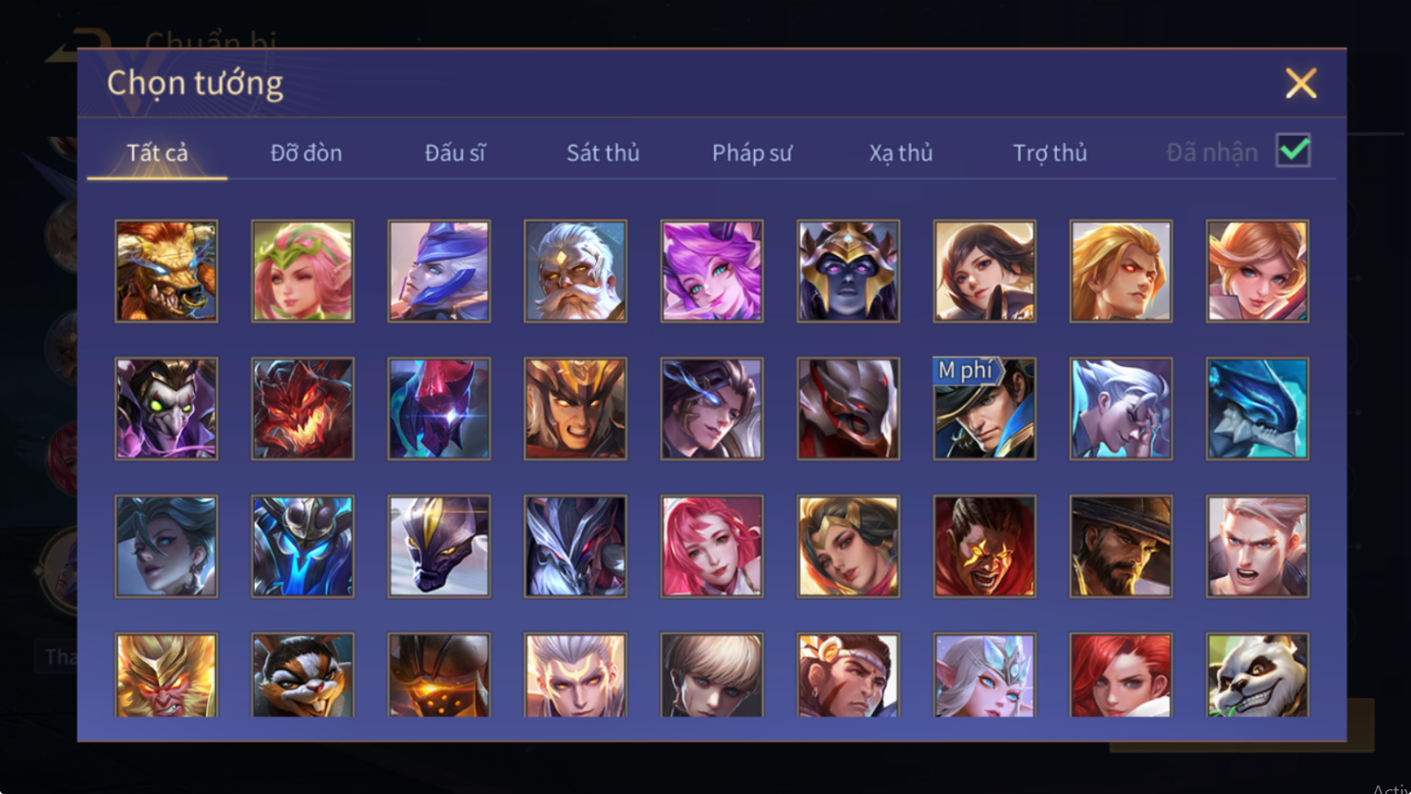The height and width of the screenshot is (794, 1411).
Task: Choose the white-bearded old man hero
Action: pyautogui.click(x=575, y=271)
